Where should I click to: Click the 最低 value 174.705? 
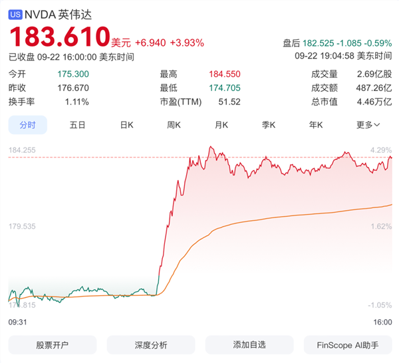tap(225, 88)
